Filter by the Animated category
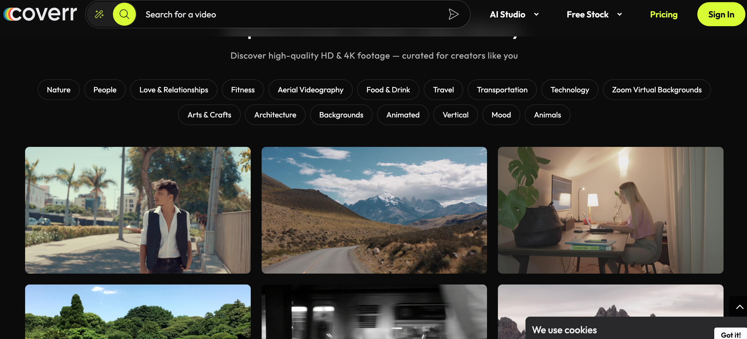This screenshot has height=339, width=747. coord(402,115)
